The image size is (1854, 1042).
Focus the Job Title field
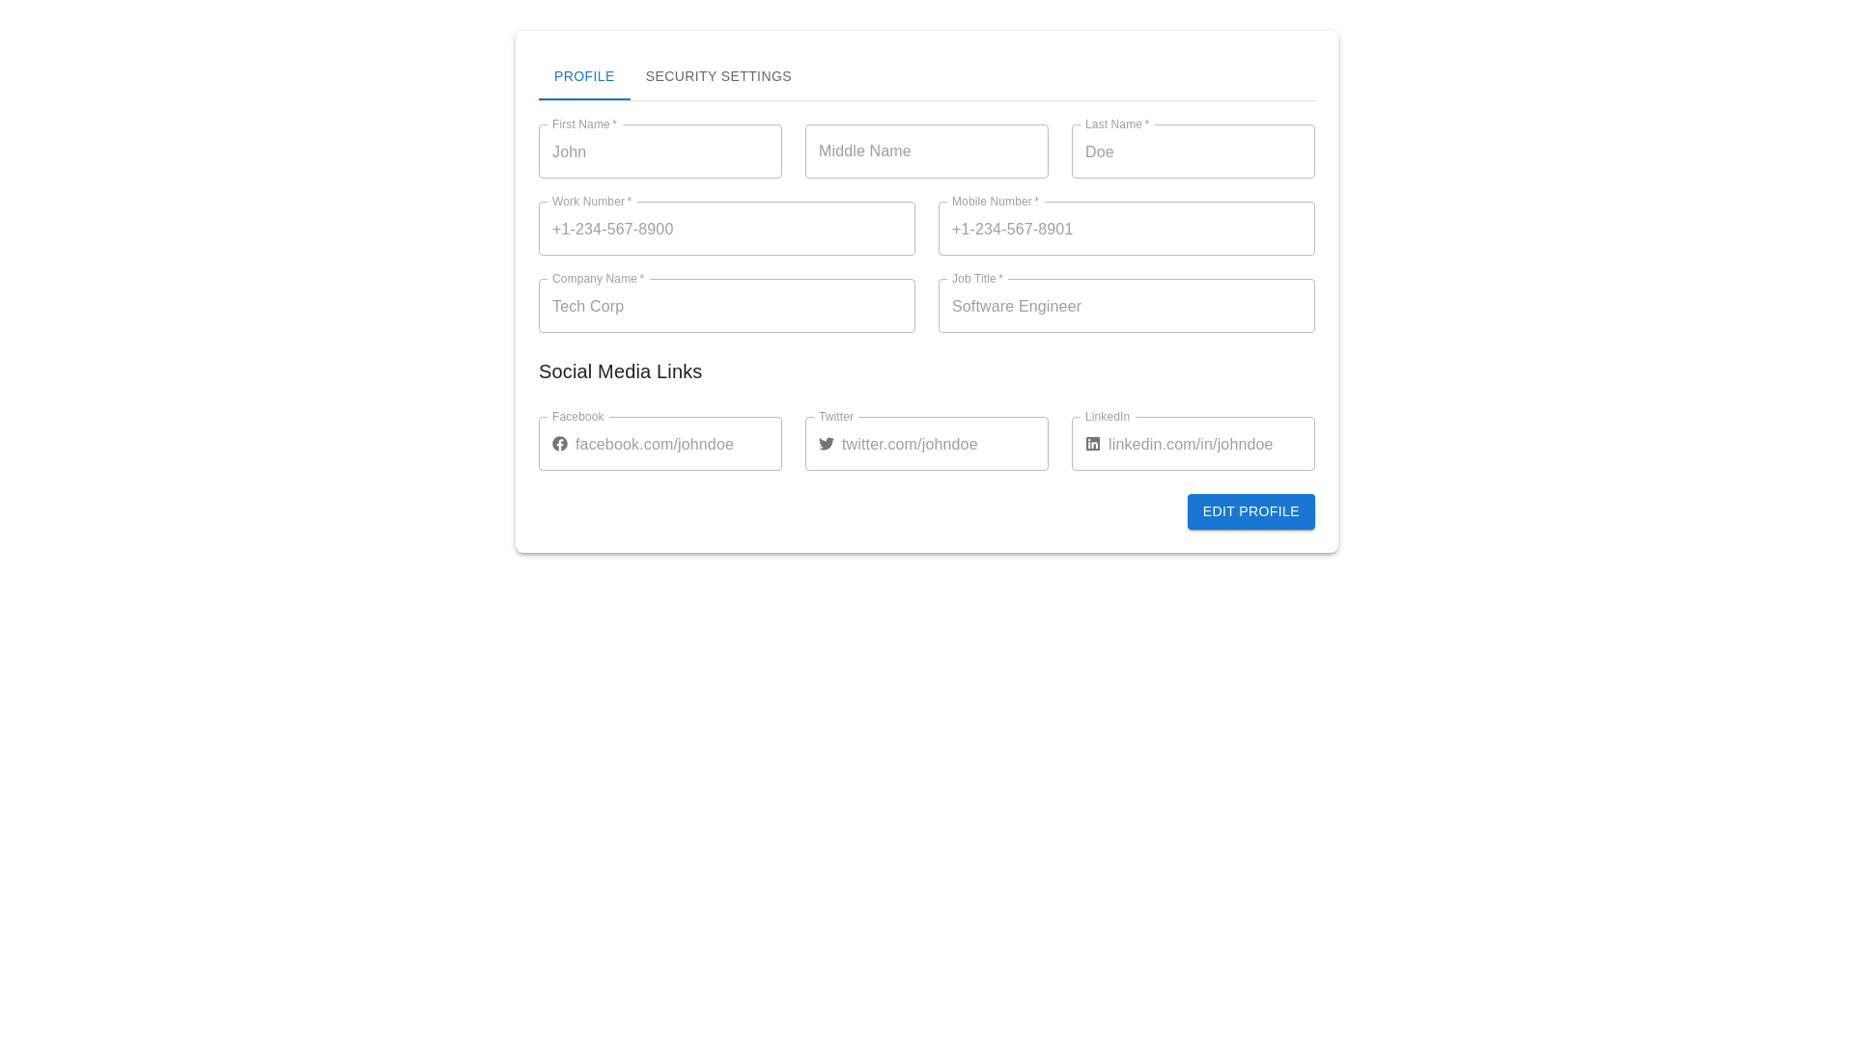click(1127, 306)
